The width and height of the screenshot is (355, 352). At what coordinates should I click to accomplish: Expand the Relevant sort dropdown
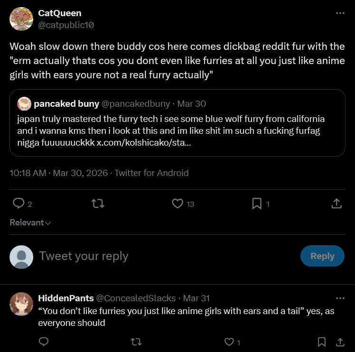(30, 222)
